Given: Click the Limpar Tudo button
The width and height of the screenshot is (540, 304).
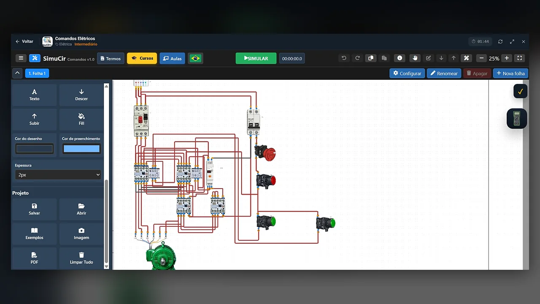Looking at the screenshot, I should [81, 258].
